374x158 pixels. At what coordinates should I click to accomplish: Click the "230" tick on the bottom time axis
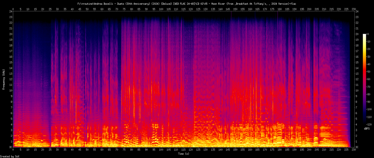click(x=354, y=150)
